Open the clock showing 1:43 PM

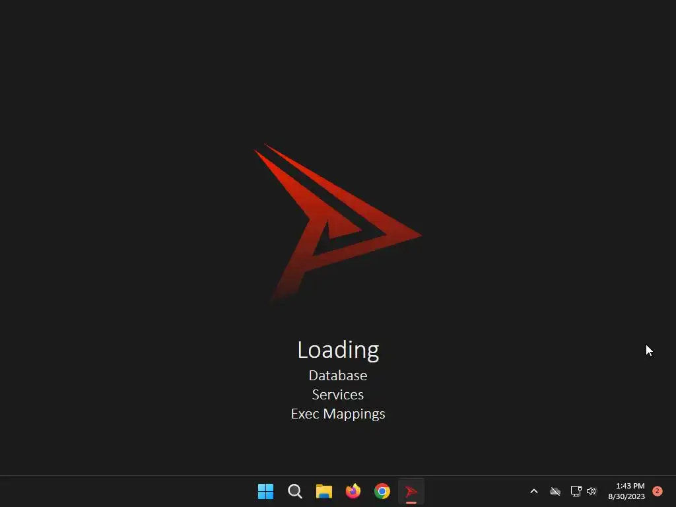pos(630,486)
